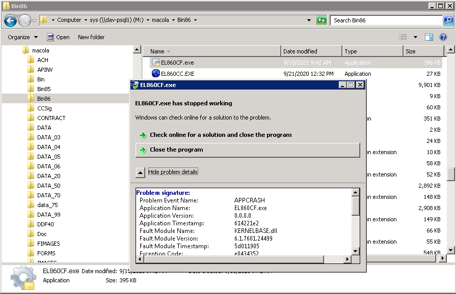Sort files by the Name column
Screen dimensions: 456x294
point(212,51)
